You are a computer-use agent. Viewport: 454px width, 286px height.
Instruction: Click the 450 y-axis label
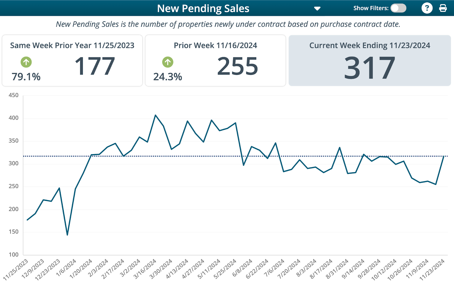click(x=14, y=95)
